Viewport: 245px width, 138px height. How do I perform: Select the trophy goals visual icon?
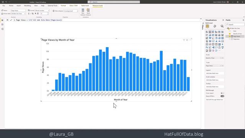pos(222,48)
